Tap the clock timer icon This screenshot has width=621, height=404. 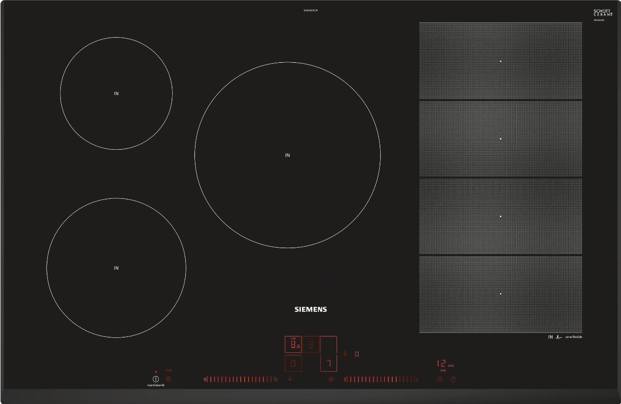[440, 379]
